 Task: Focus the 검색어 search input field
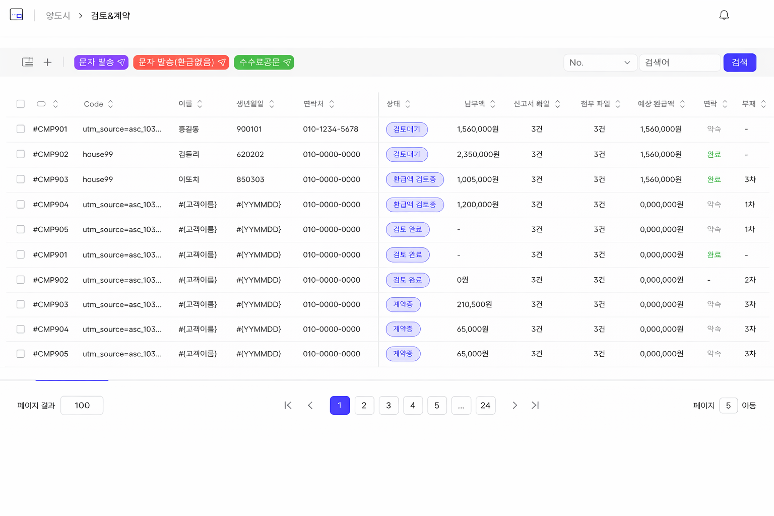pos(679,62)
